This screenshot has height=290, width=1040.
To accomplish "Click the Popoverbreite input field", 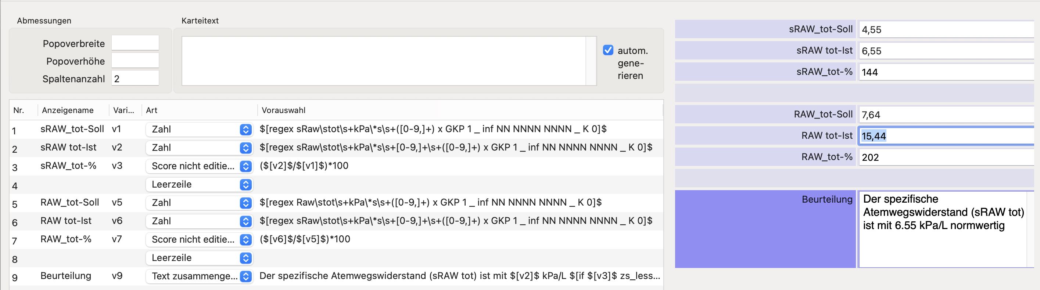I will coord(135,43).
